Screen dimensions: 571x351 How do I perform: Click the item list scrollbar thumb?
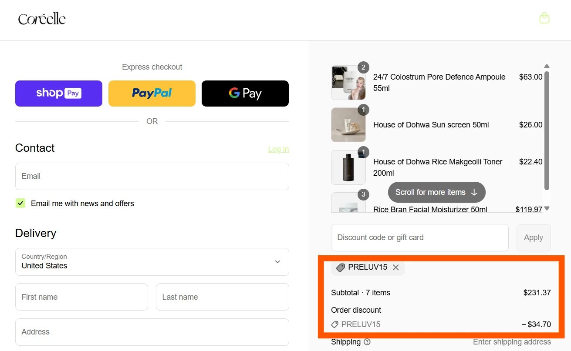[547, 130]
